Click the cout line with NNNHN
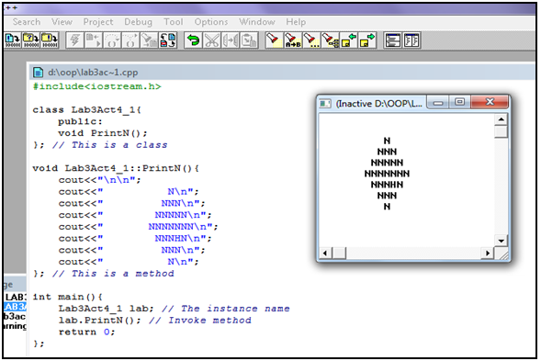This screenshot has width=541, height=361. [x=134, y=239]
